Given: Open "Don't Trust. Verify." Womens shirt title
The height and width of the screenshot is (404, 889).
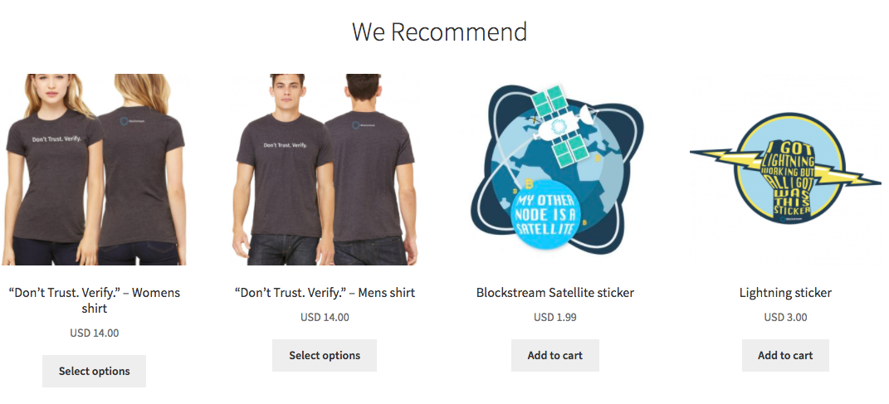Looking at the screenshot, I should pos(94,300).
